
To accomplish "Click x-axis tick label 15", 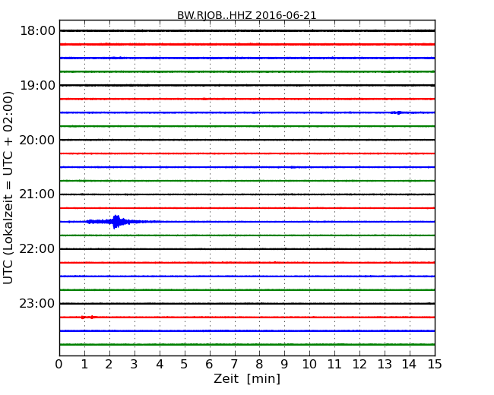I will pyautogui.click(x=435, y=365).
